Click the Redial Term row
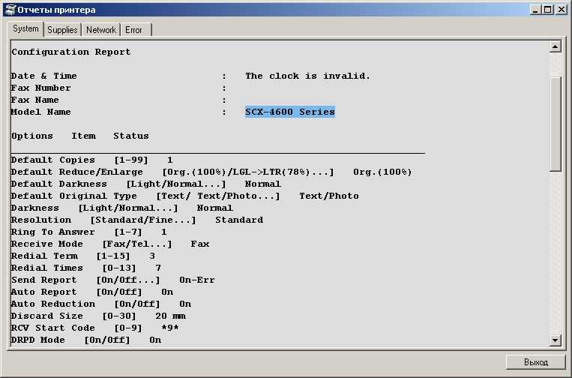This screenshot has height=378, width=572. pos(83,256)
